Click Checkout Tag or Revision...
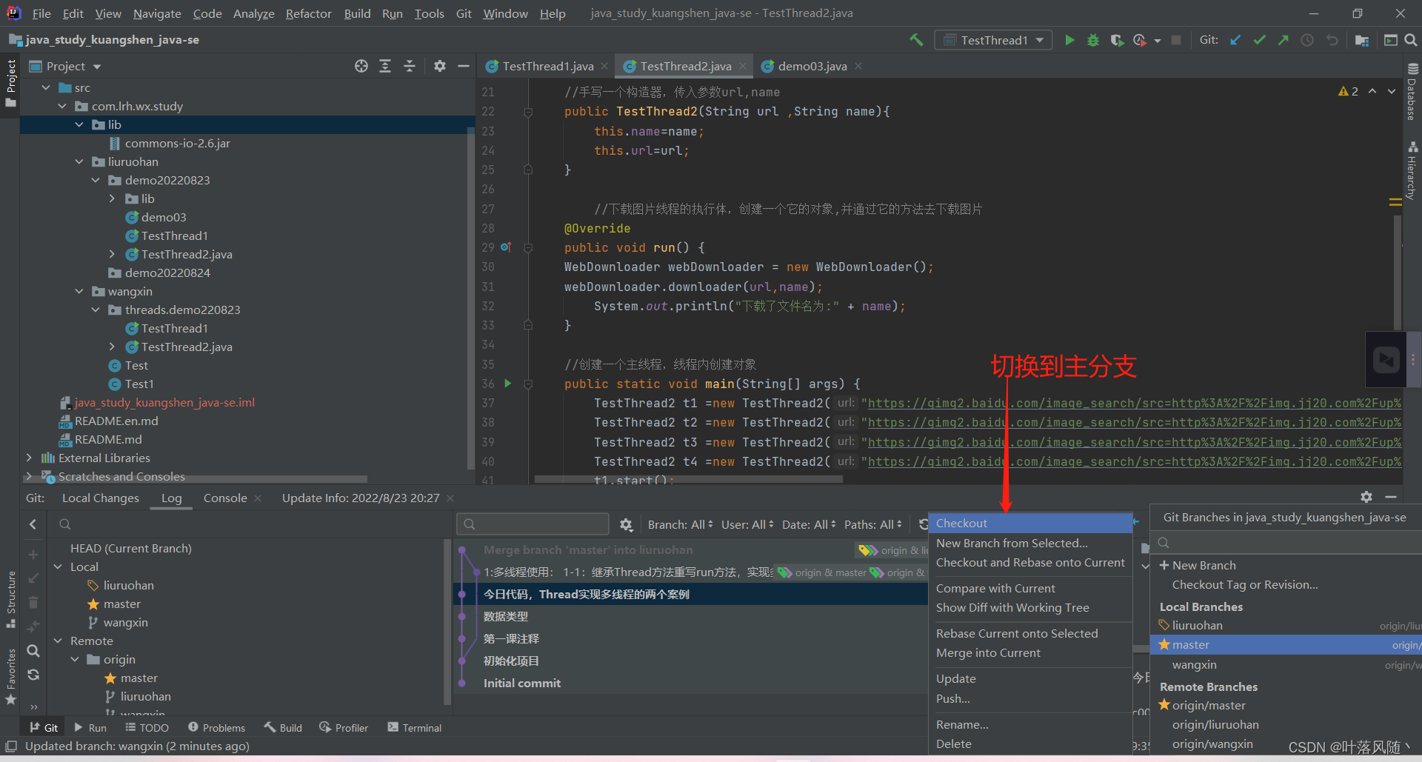 pyautogui.click(x=1245, y=584)
